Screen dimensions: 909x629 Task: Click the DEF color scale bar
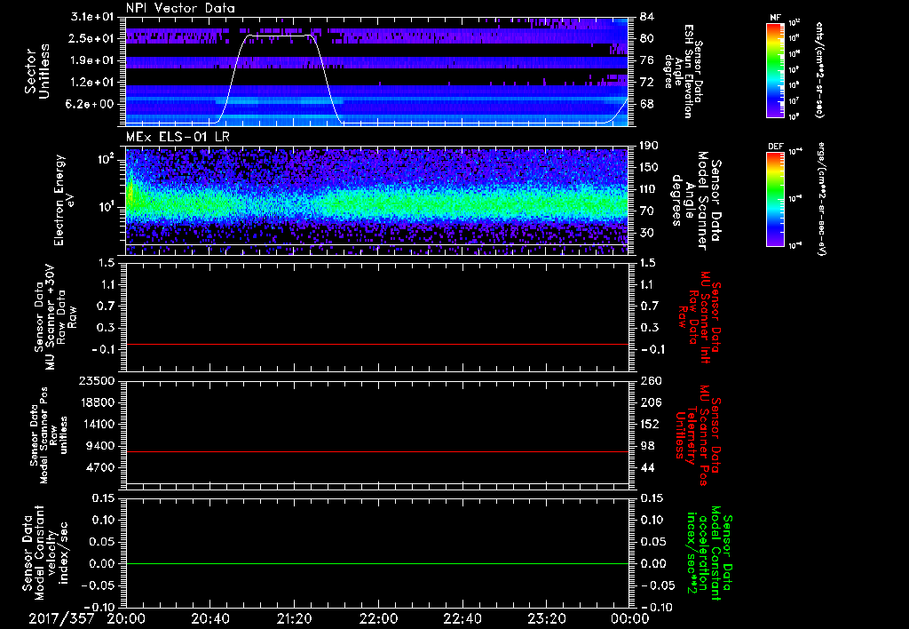773,197
